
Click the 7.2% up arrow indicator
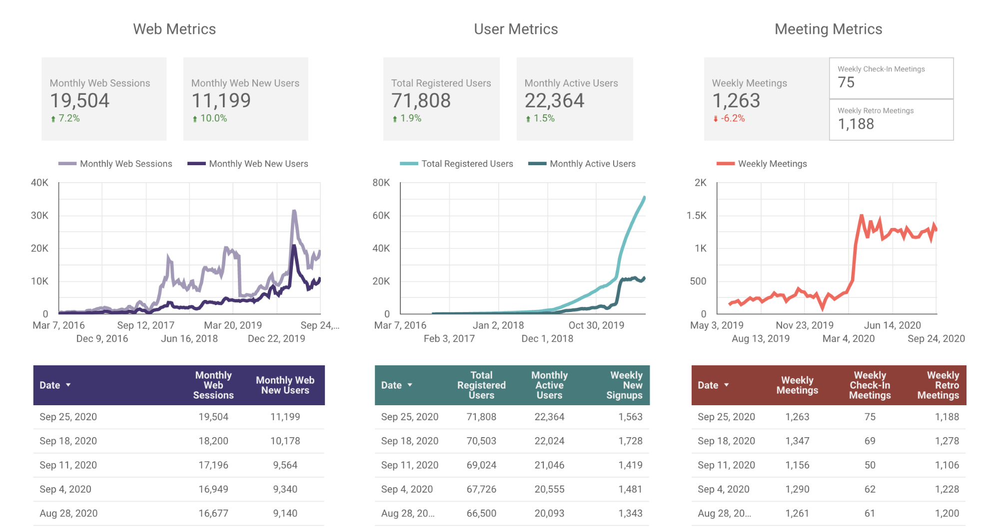tap(53, 119)
